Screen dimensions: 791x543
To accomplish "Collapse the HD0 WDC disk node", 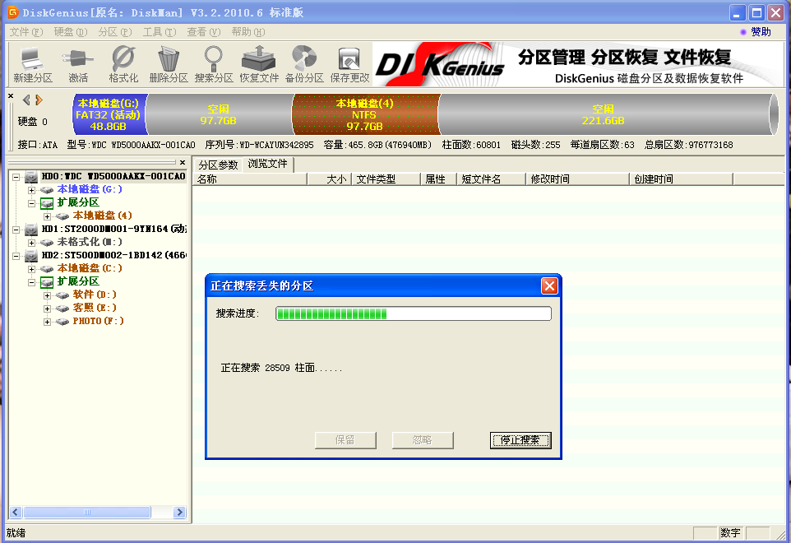I will pyautogui.click(x=16, y=177).
